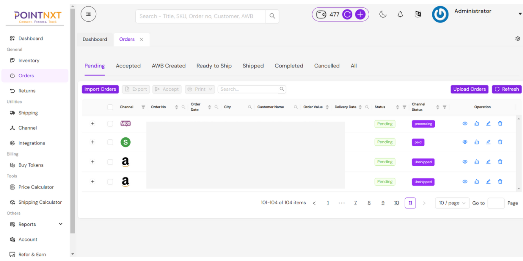
Task: View the WooCommerce order with the eye icon
Action: [x=465, y=124]
